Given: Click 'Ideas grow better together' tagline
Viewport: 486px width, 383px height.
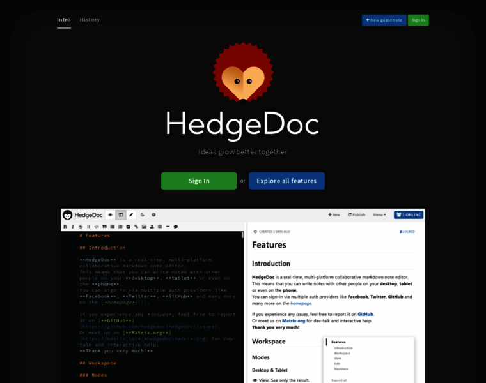Looking at the screenshot, I should [x=243, y=152].
